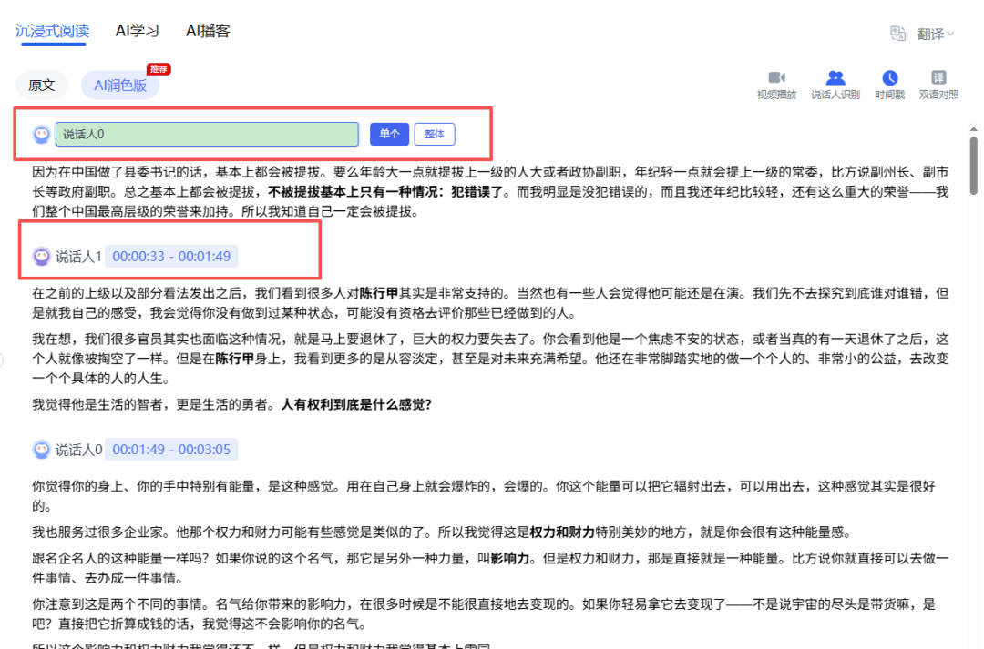Viewport: 984px width, 649px height.
Task: Click the scrollbar up arrow
Action: click(x=973, y=129)
